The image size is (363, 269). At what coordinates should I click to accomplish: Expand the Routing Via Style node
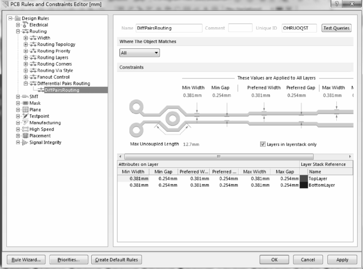[x=26, y=71]
